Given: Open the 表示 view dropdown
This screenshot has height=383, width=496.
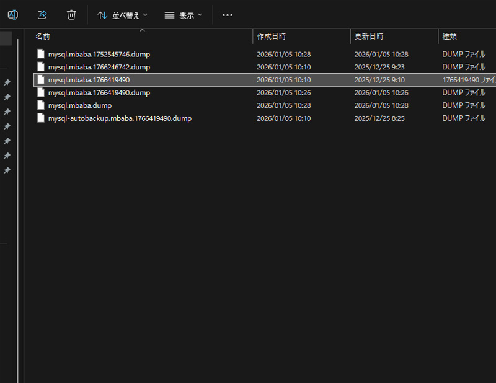Looking at the screenshot, I should pos(184,15).
